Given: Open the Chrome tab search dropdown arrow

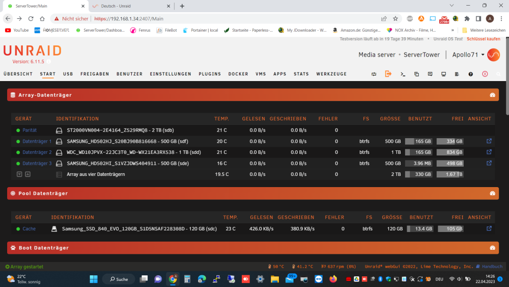Looking at the screenshot, I should pyautogui.click(x=451, y=6).
